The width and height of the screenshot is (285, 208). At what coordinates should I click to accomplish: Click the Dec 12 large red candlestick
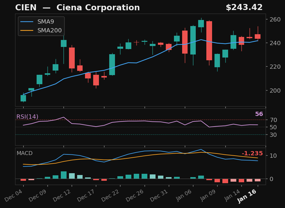pyautogui.click(x=72, y=58)
